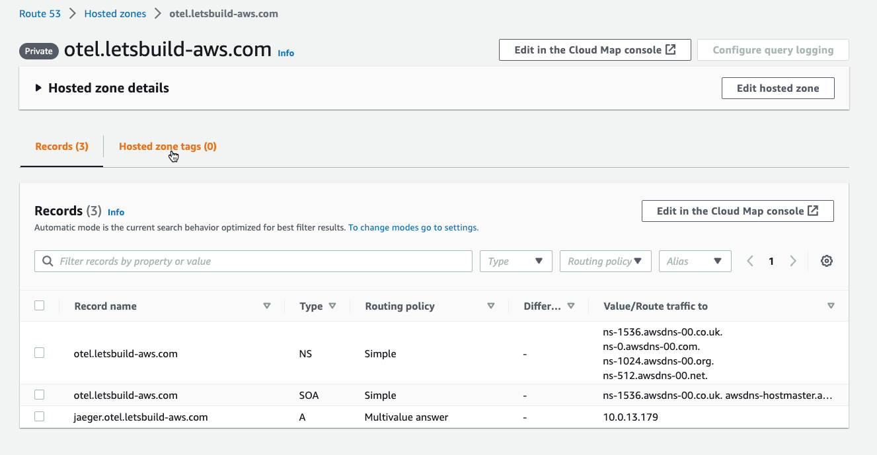Open the Alias filter dropdown

coord(695,261)
